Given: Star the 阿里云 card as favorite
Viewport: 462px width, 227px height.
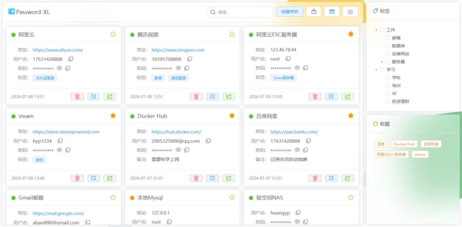Looking at the screenshot, I should pyautogui.click(x=113, y=34).
